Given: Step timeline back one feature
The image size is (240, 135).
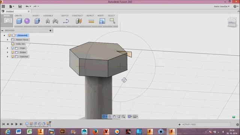Looking at the screenshot, I should tap(7, 124).
